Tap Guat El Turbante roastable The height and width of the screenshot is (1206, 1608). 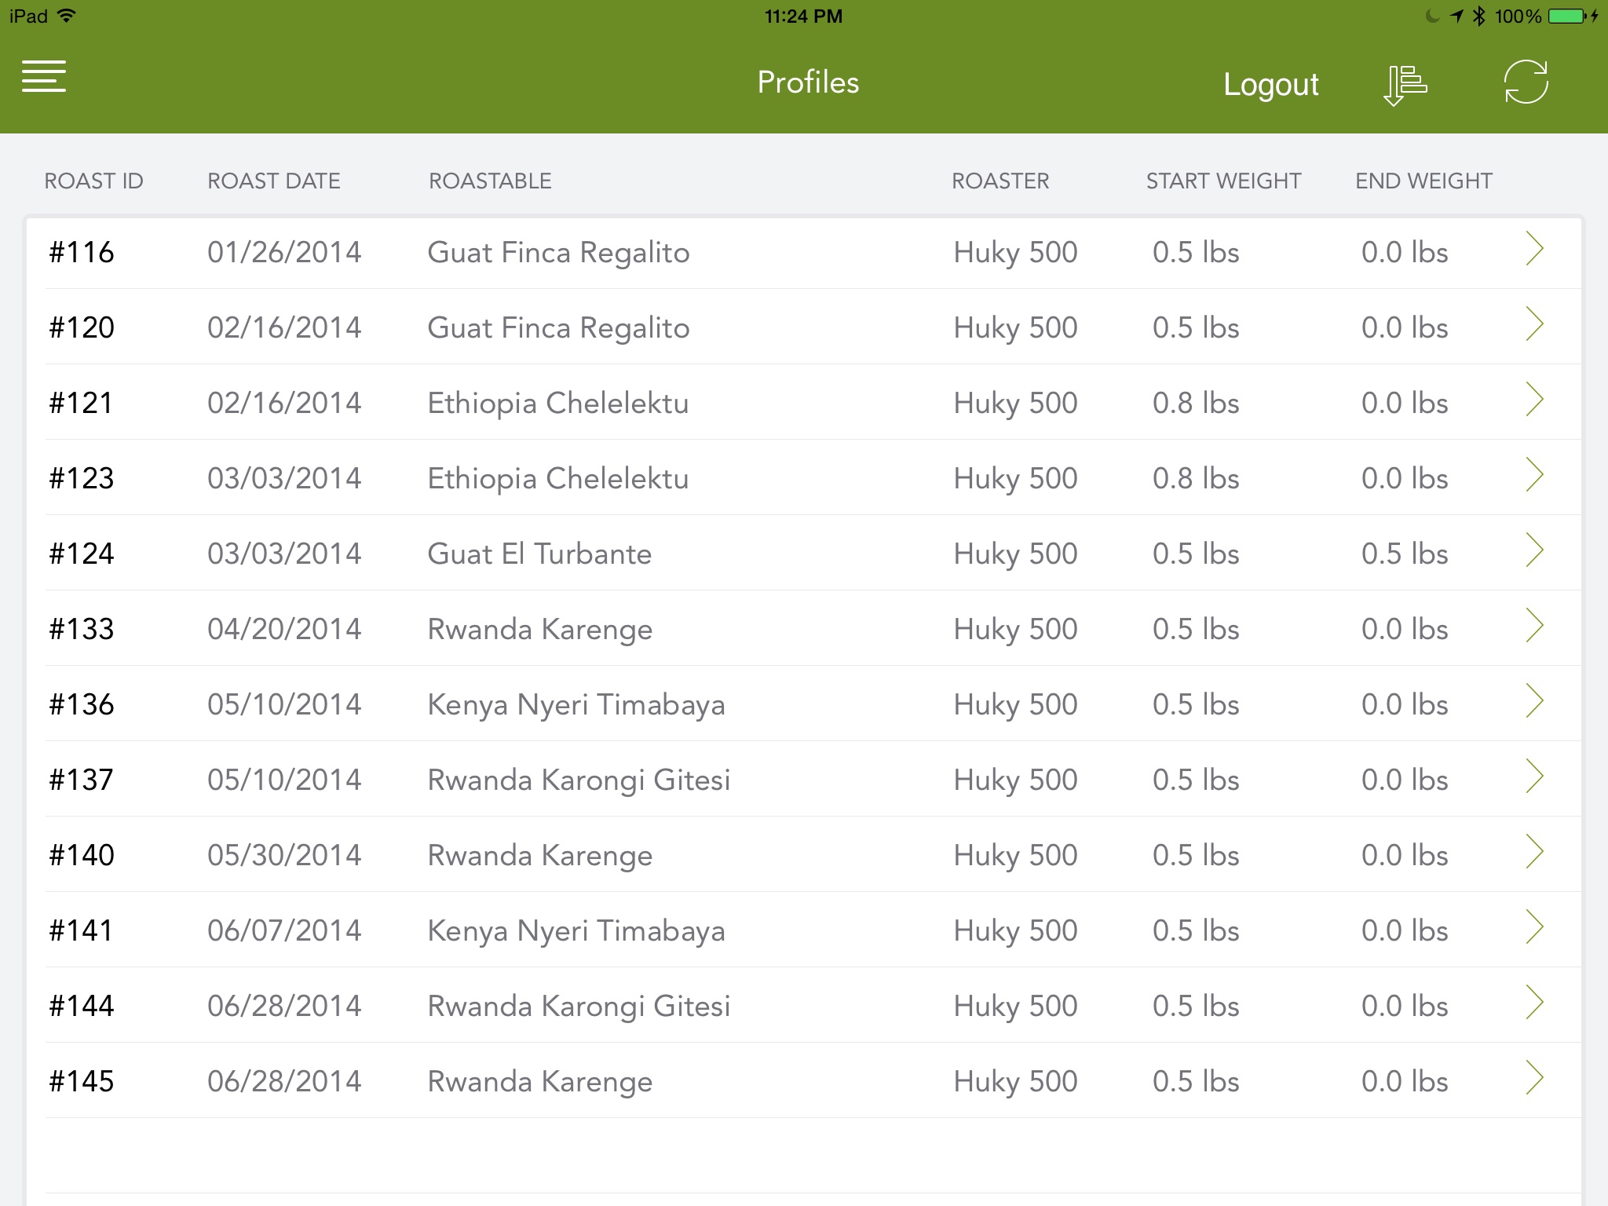(539, 554)
